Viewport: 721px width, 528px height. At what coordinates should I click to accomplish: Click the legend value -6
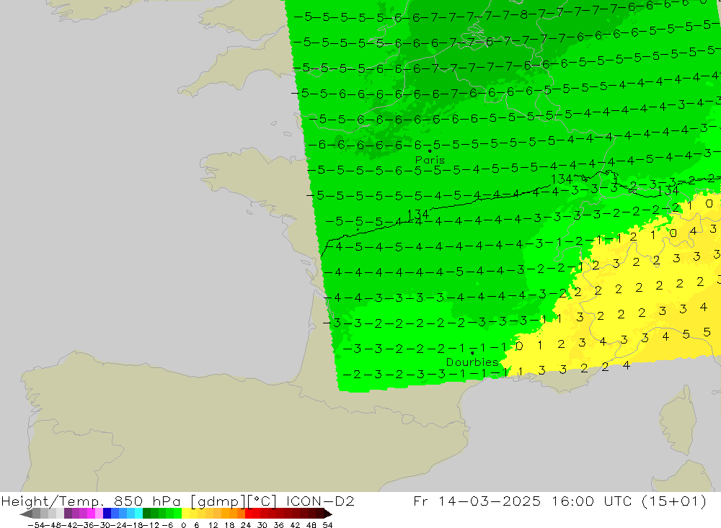pos(167,525)
